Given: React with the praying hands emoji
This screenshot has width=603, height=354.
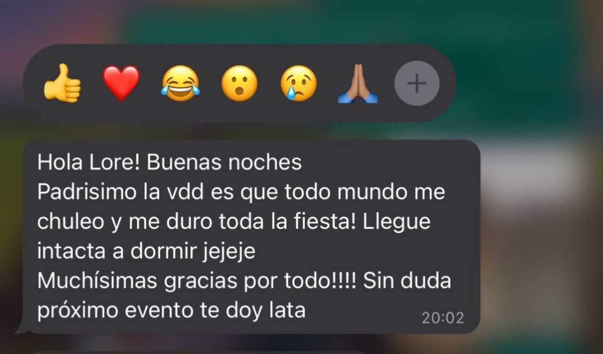Looking at the screenshot, I should pyautogui.click(x=358, y=84).
